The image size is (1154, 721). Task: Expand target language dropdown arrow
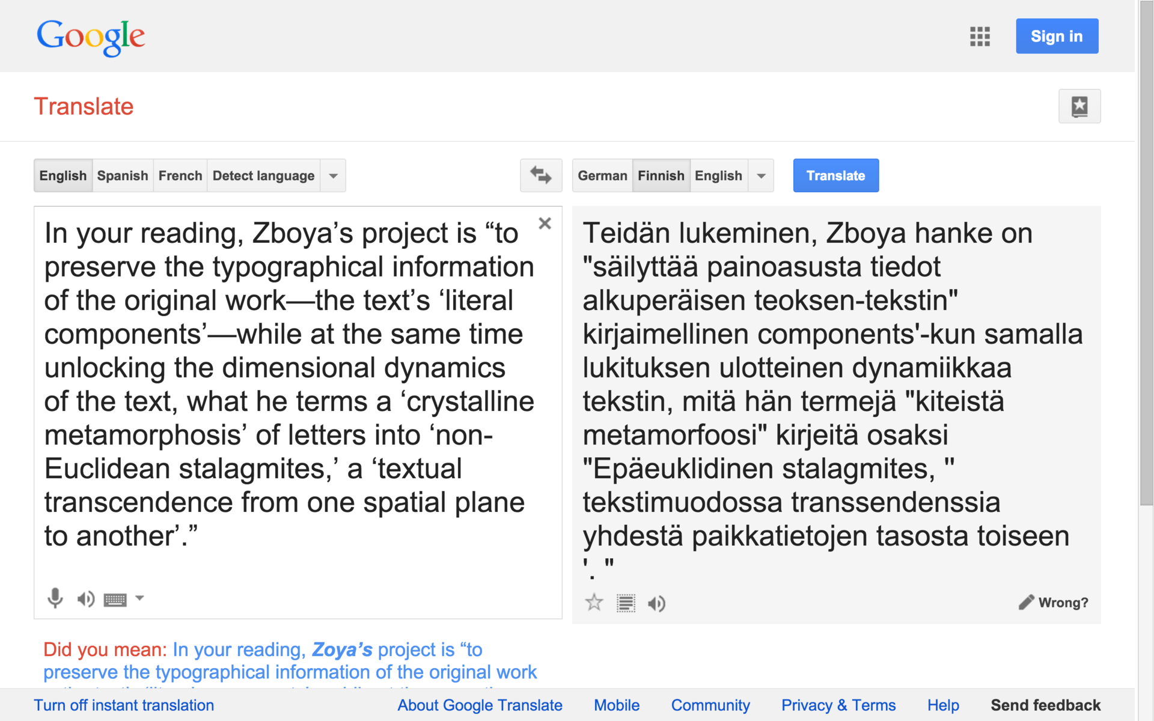761,175
